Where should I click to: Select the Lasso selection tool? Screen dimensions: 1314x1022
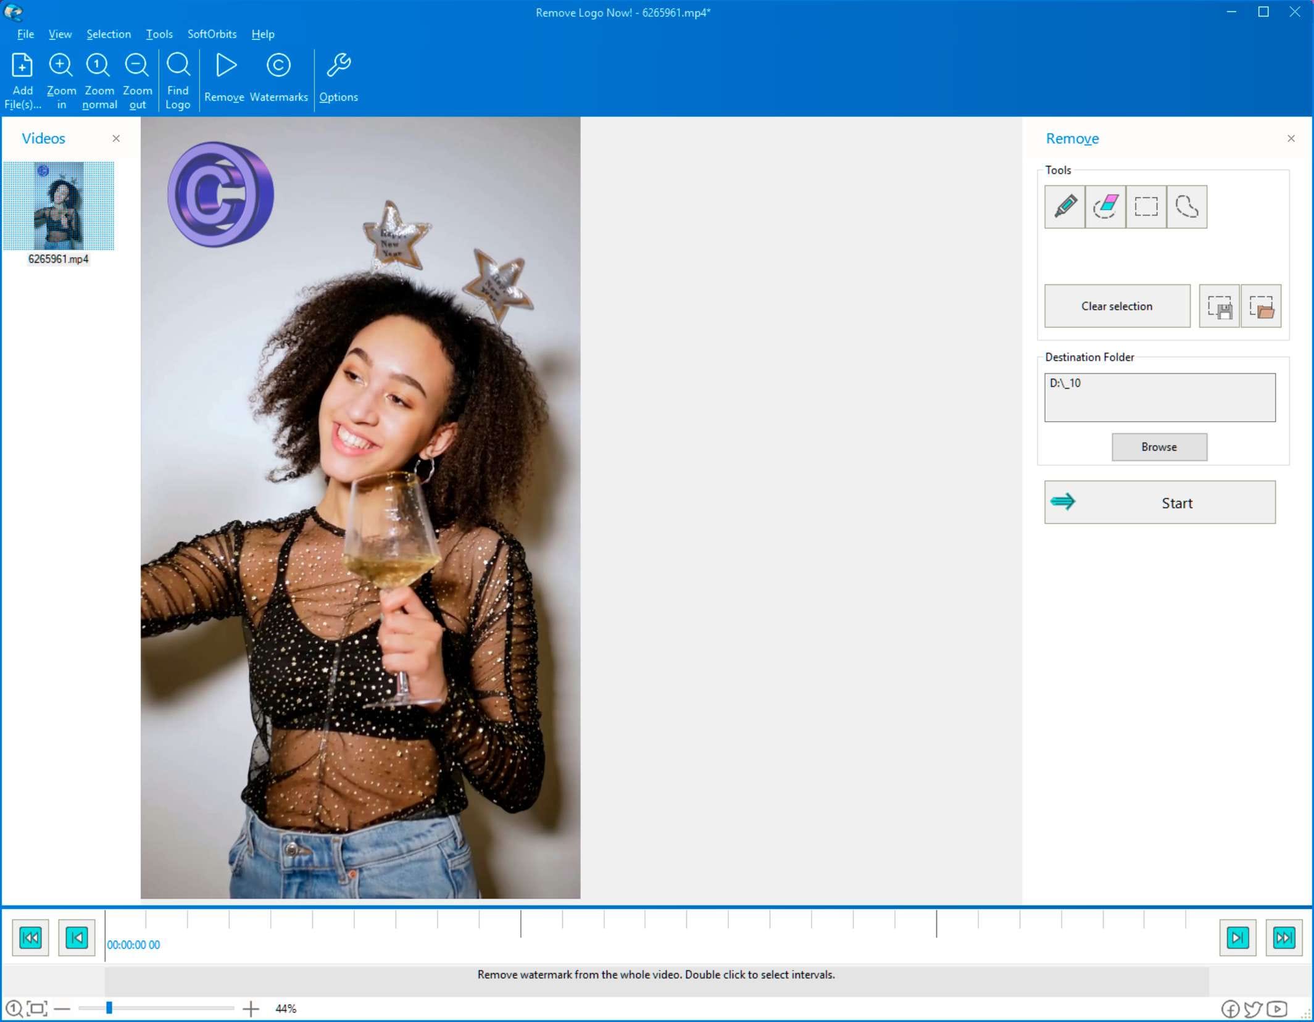(x=1185, y=206)
